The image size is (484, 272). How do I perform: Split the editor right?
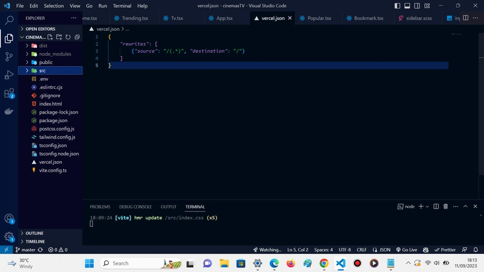tap(465, 18)
